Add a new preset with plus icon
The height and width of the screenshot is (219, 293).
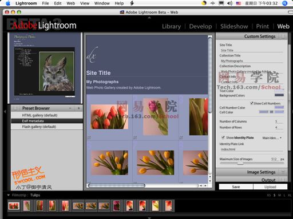tap(78, 108)
